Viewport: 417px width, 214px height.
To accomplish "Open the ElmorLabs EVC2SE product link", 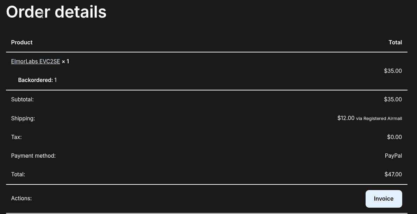I will coord(36,62).
